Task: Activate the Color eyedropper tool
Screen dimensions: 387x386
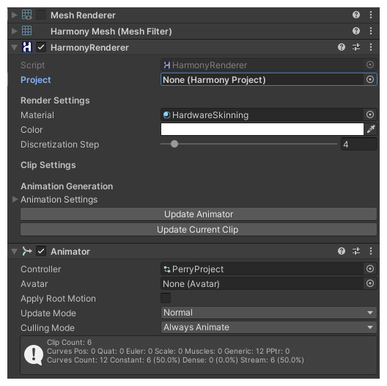Action: (x=371, y=129)
